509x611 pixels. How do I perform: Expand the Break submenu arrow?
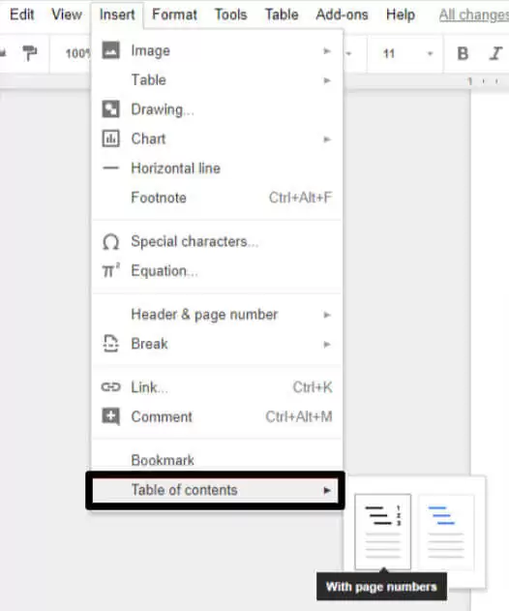coord(327,344)
